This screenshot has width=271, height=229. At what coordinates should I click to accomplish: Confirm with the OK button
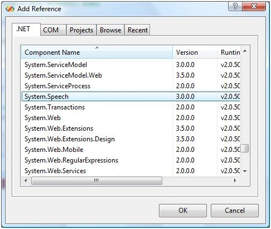(x=183, y=211)
